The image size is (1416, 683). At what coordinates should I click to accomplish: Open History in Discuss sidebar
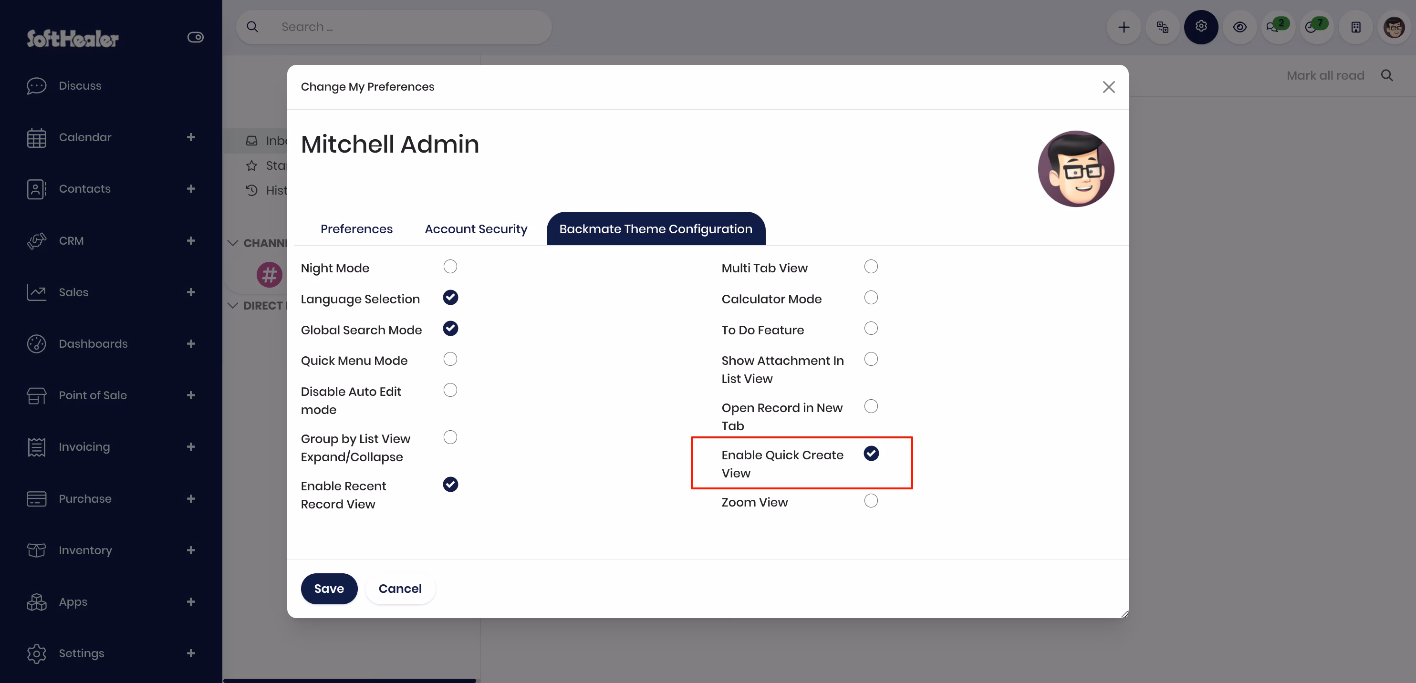[266, 190]
